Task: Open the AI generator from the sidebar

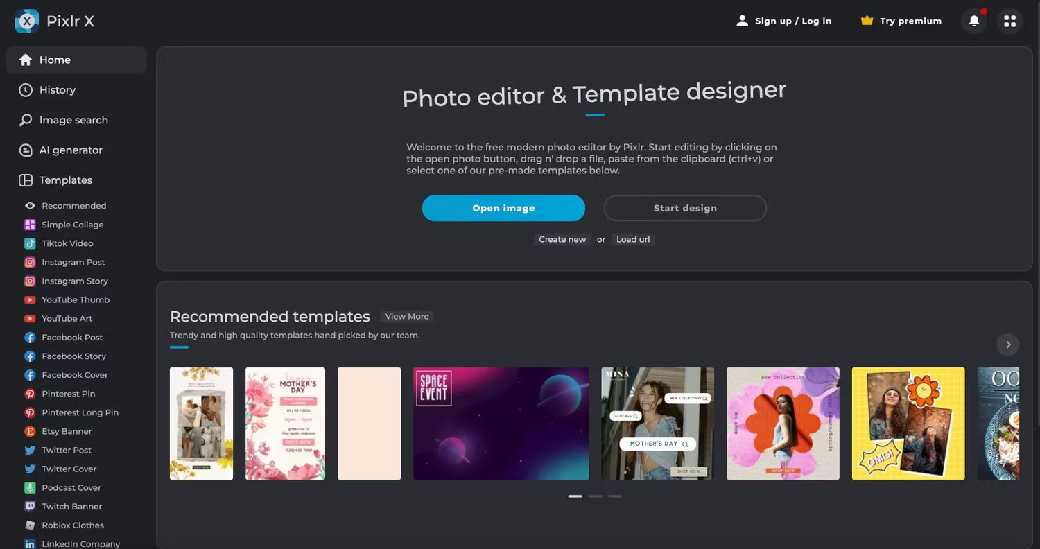Action: pyautogui.click(x=69, y=150)
